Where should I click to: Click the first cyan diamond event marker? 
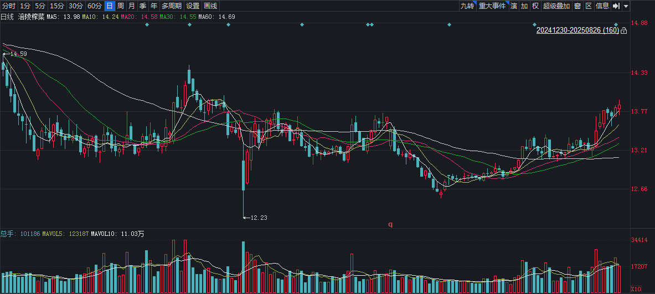pos(147,25)
